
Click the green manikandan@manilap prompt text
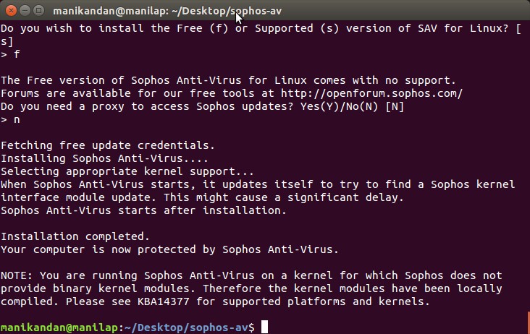click(x=59, y=327)
